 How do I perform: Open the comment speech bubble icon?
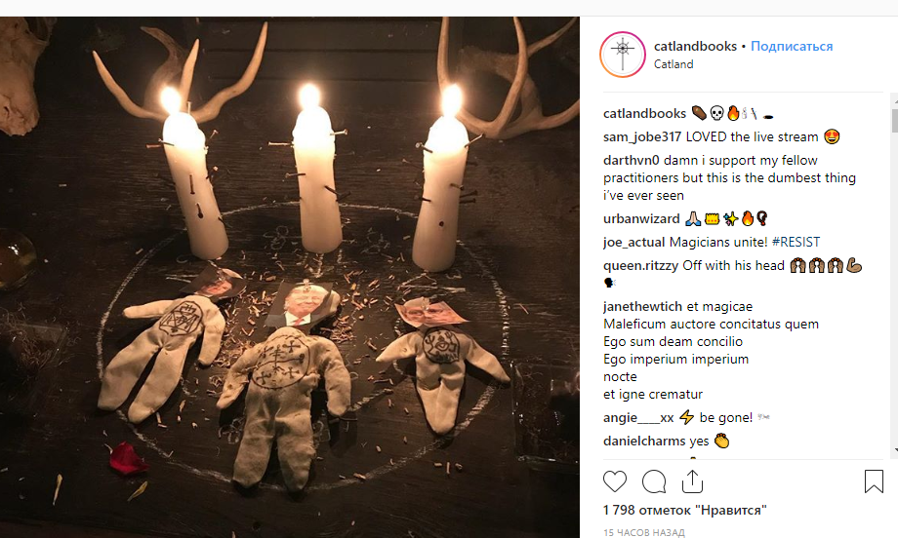pyautogui.click(x=654, y=481)
